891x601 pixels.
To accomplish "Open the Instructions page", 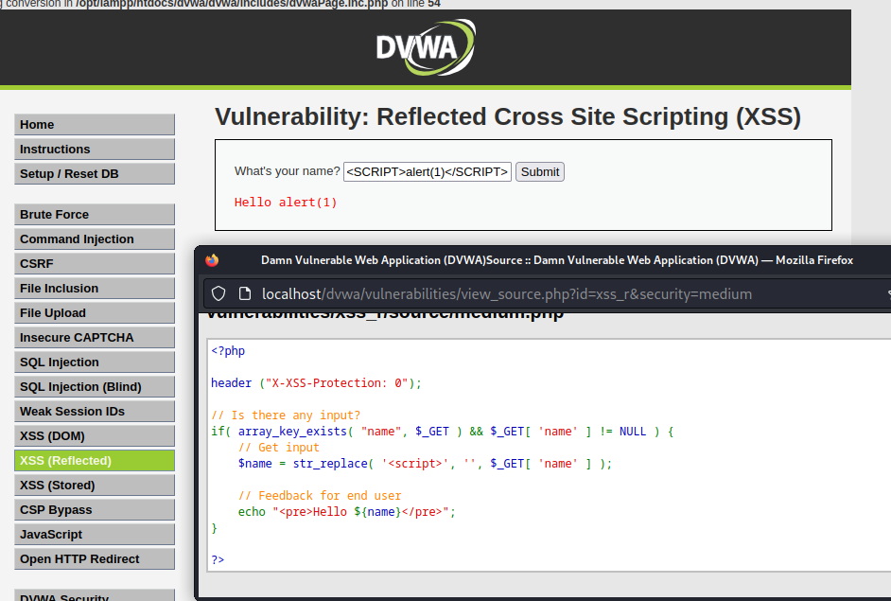I will tap(95, 149).
